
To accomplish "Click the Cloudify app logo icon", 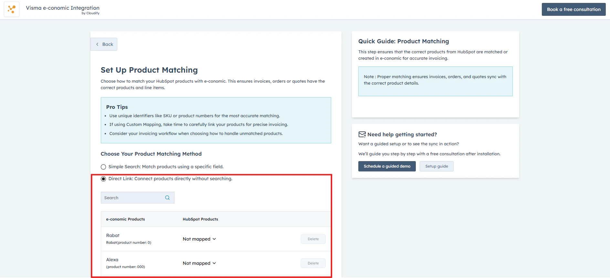I will coord(12,9).
